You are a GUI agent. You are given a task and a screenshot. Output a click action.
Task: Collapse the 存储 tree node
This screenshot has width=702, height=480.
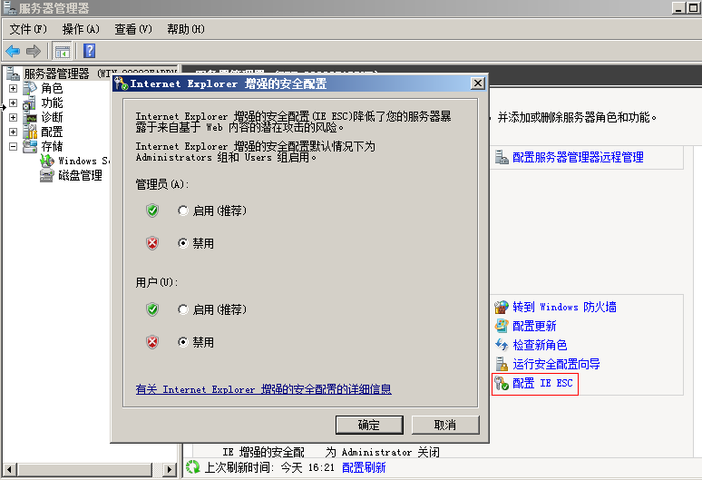click(13, 146)
